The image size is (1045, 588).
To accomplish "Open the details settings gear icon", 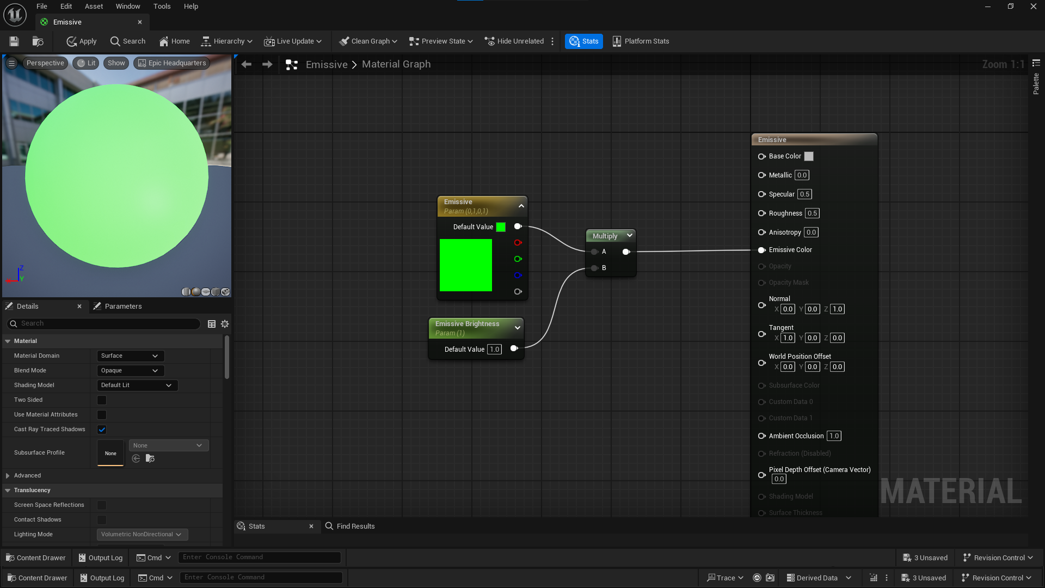I will 225,324.
